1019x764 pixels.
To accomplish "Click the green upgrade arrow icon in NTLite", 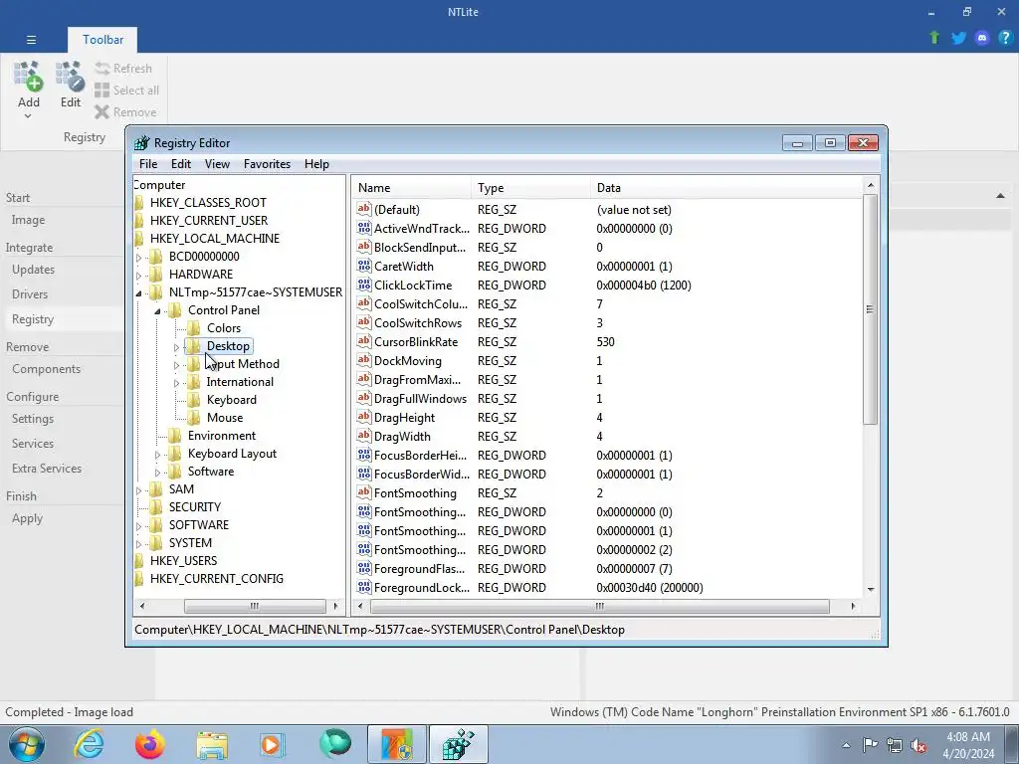I will (934, 38).
